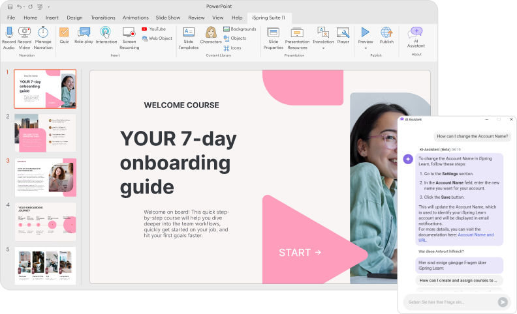Switch to the Slide Show tab
517x314 pixels.
[x=168, y=18]
